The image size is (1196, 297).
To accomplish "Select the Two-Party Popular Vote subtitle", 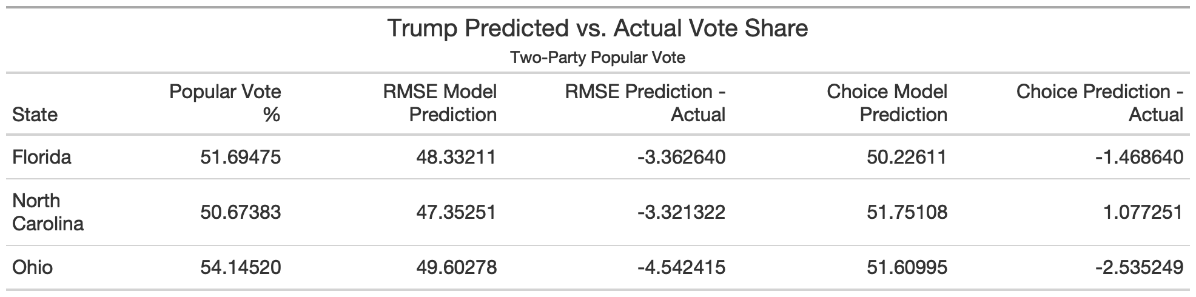I will tap(597, 58).
